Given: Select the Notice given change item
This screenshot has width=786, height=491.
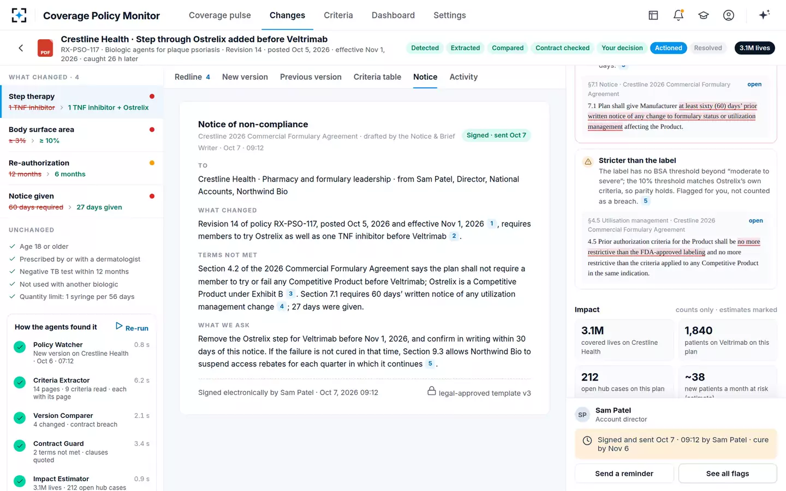Looking at the screenshot, I should click(x=82, y=201).
